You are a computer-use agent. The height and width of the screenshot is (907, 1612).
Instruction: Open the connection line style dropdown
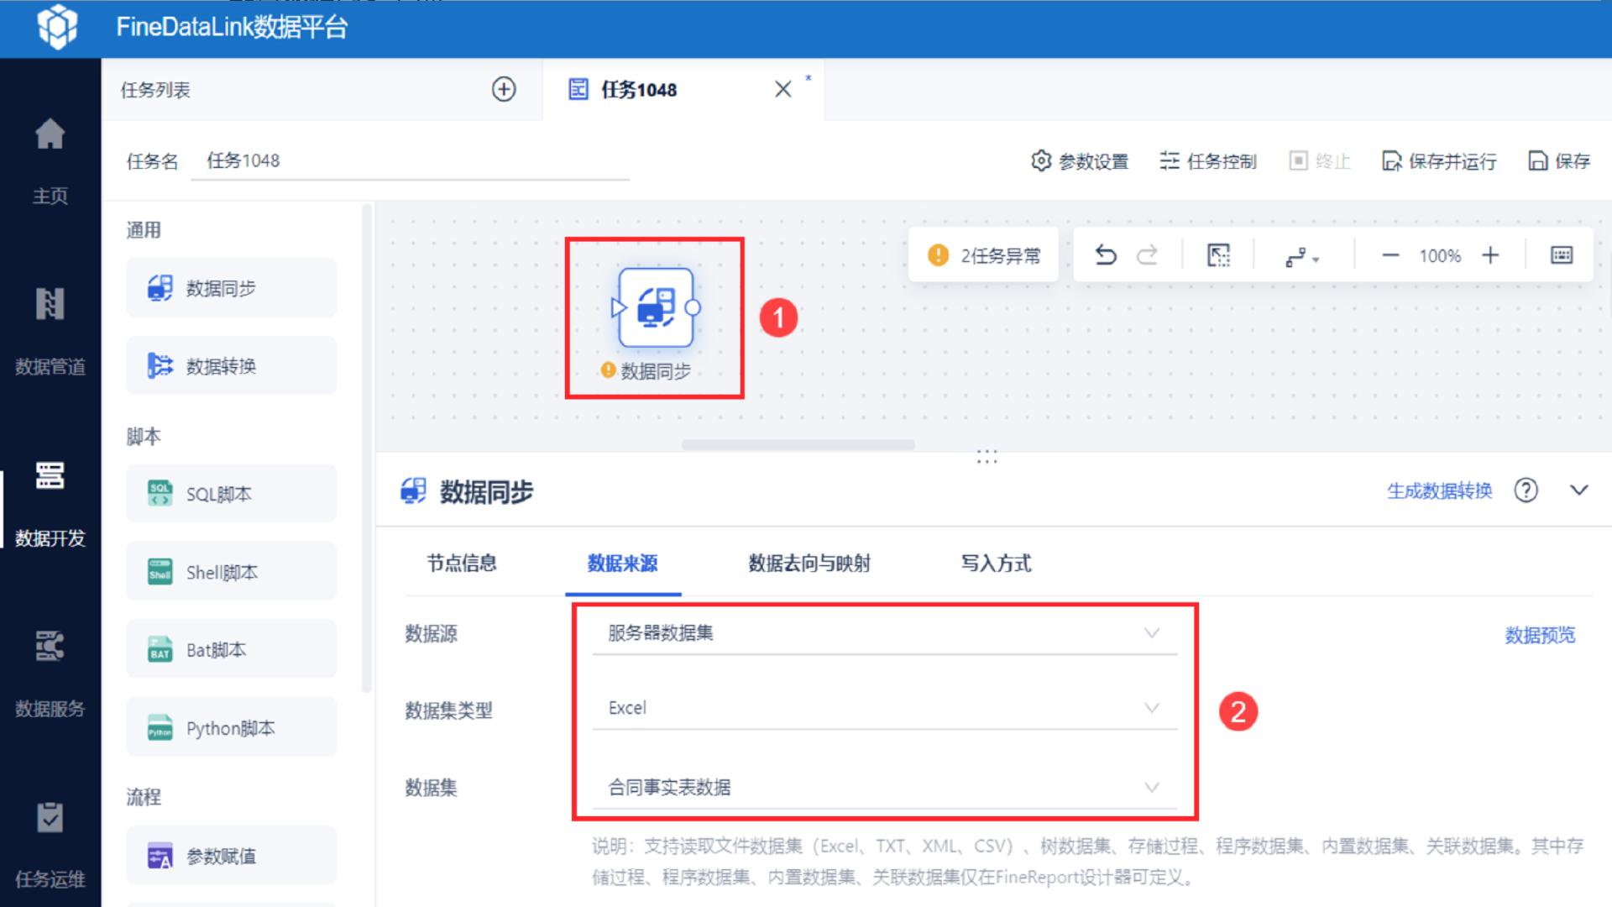click(1301, 256)
